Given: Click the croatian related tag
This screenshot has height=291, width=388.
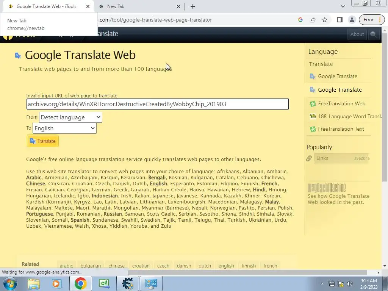Looking at the screenshot, I should pyautogui.click(x=141, y=266).
